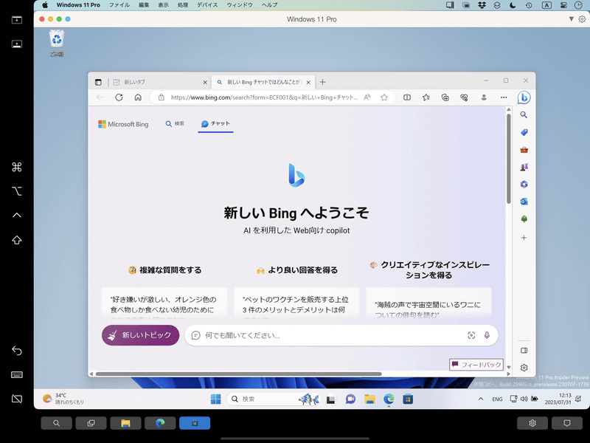Screen dimensions: 590x443
Task: Open Chat in the Windows taskbar
Action: (x=350, y=399)
